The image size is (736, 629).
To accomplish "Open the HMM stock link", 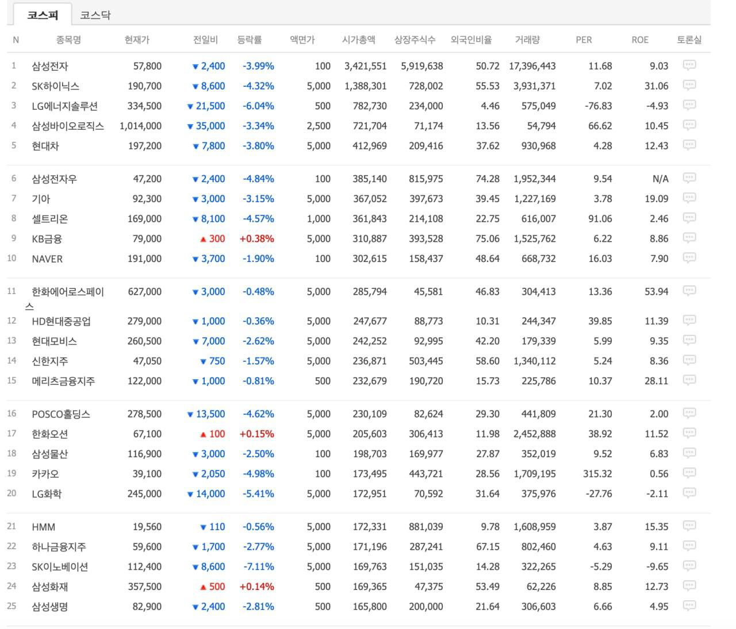I will 44,527.
